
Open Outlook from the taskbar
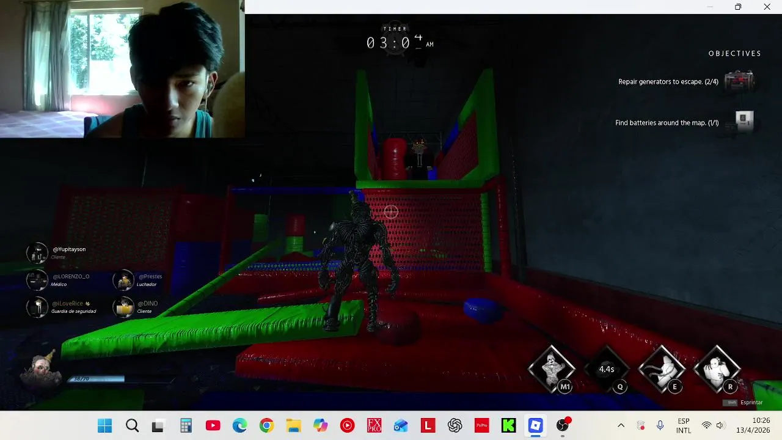[401, 425]
